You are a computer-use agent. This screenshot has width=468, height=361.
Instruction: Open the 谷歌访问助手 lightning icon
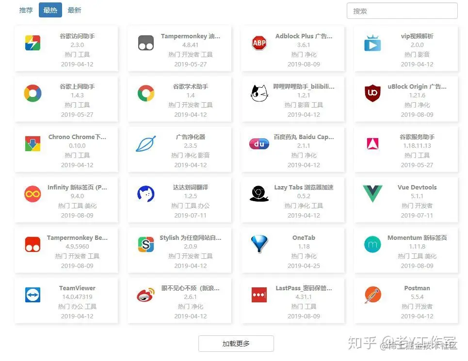(32, 43)
